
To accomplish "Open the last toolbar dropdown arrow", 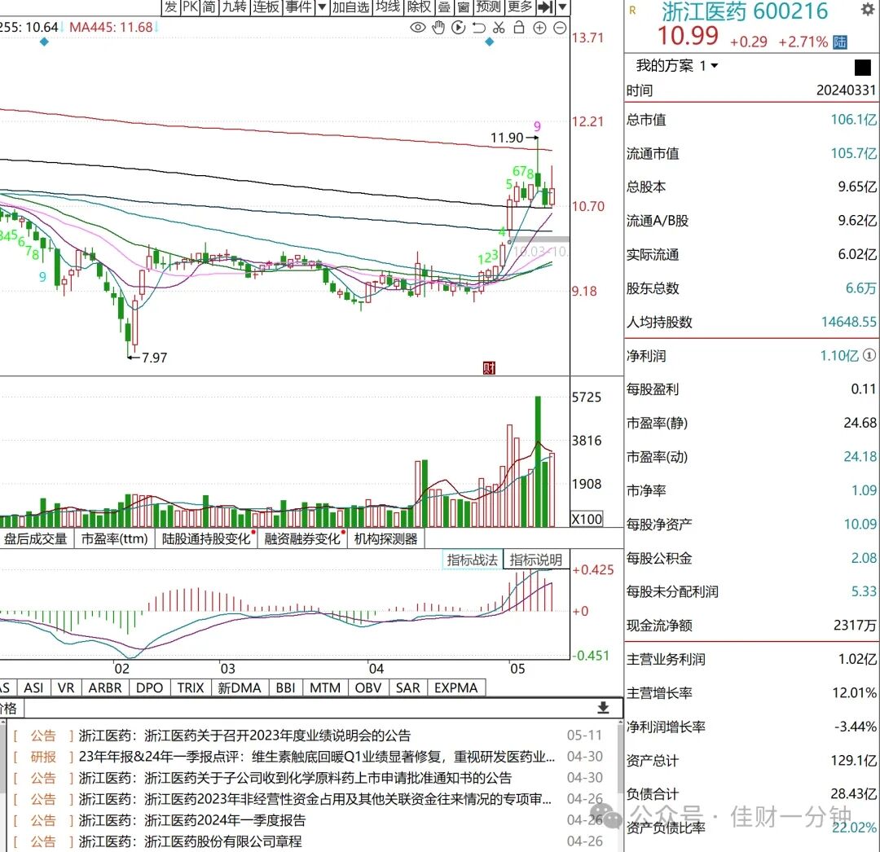I will click(x=562, y=7).
